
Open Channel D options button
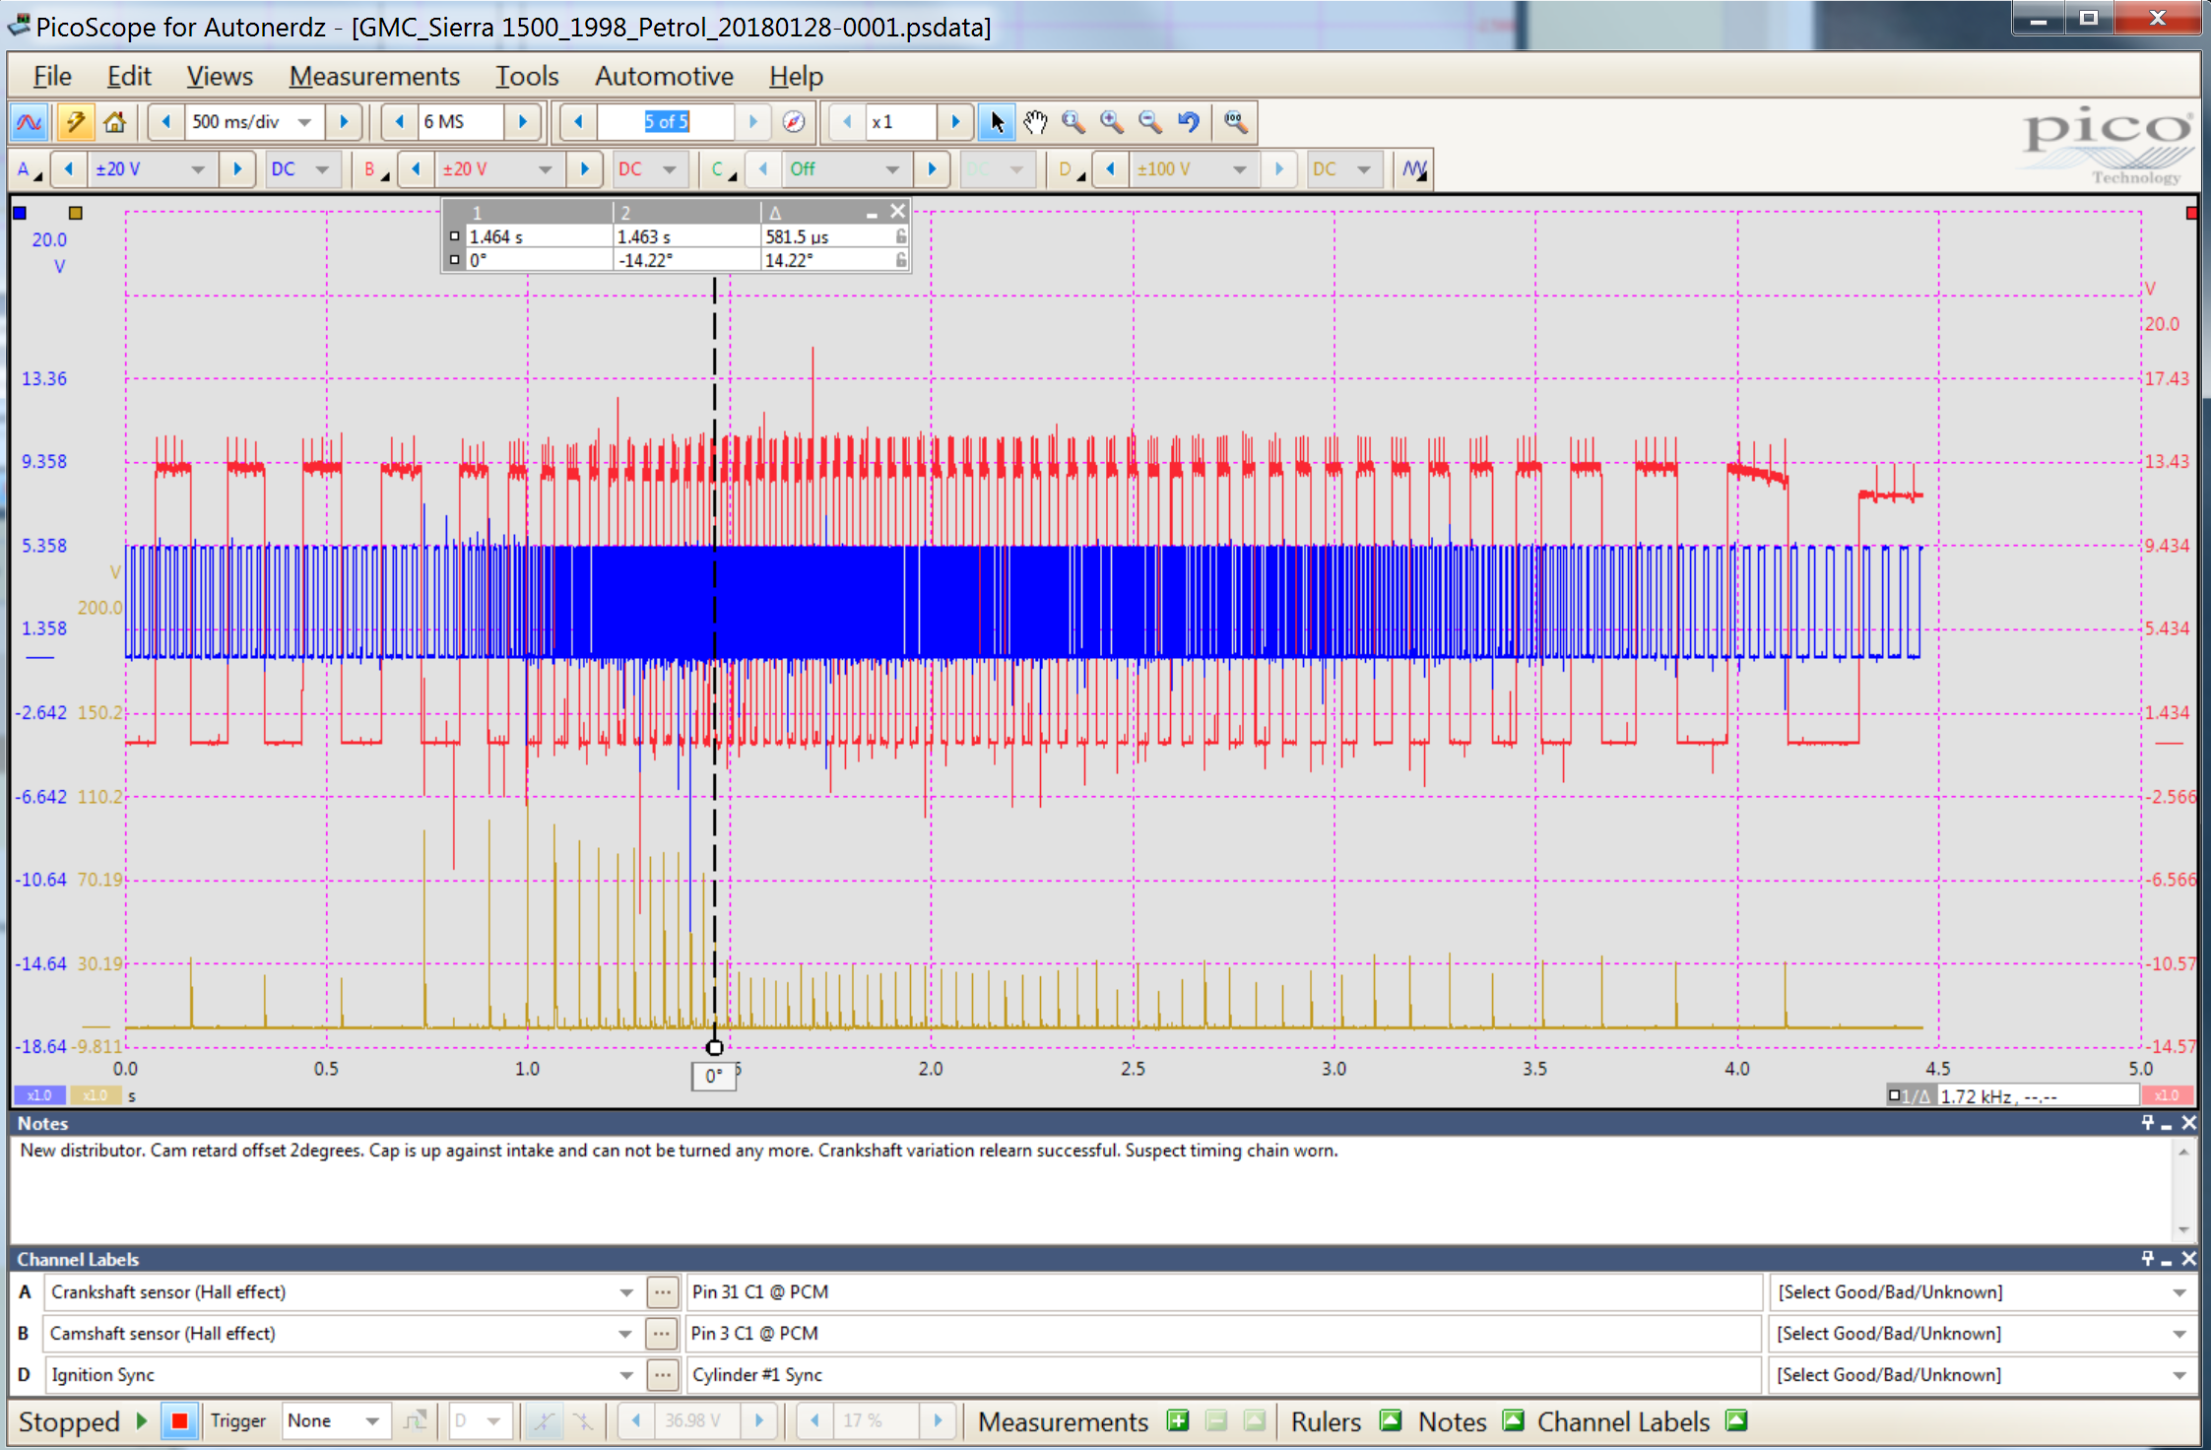(1070, 169)
